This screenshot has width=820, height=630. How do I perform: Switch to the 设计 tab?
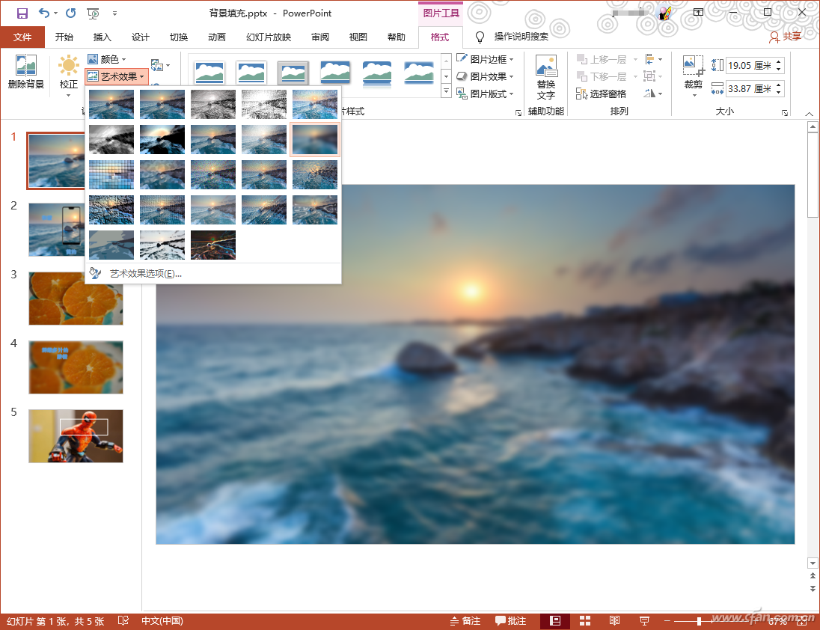140,37
